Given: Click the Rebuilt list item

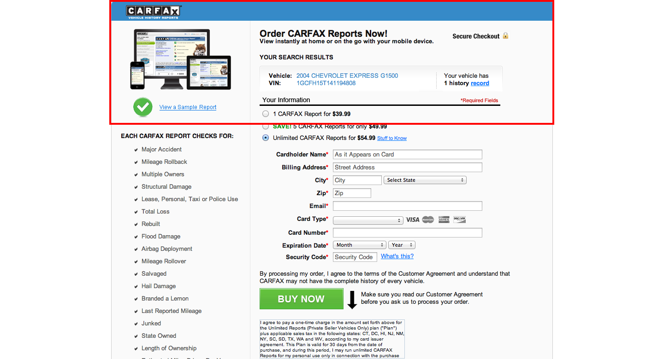Looking at the screenshot, I should click(x=151, y=224).
